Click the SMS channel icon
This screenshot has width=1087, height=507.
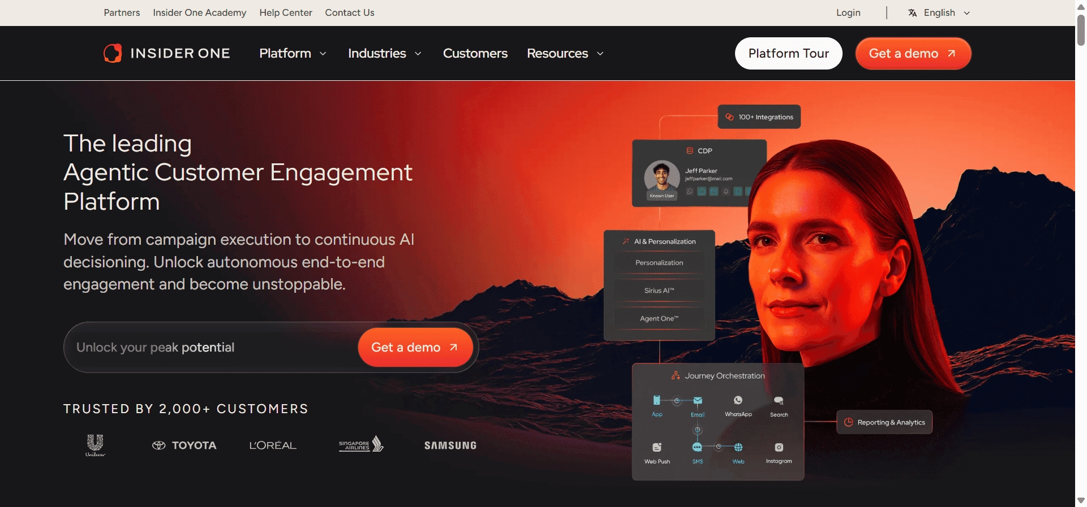click(697, 447)
